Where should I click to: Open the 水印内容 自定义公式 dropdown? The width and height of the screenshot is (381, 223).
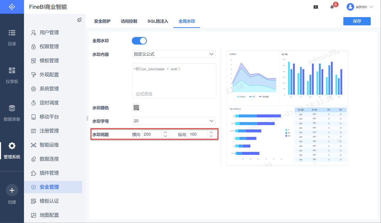point(174,54)
